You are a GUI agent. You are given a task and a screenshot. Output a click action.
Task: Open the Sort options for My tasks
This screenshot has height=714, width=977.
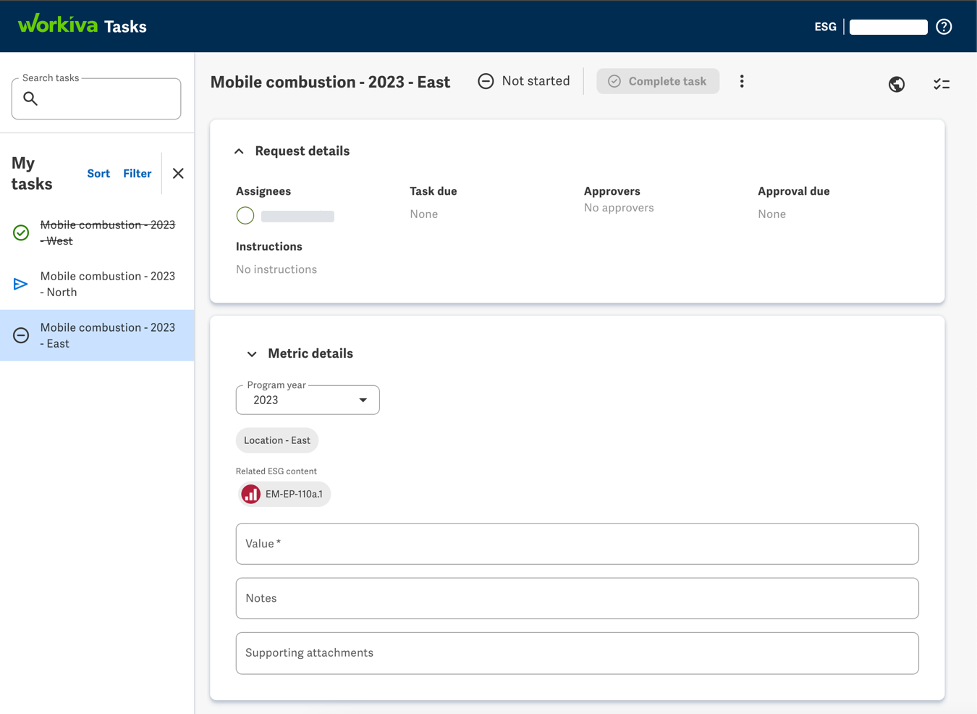pyautogui.click(x=98, y=173)
